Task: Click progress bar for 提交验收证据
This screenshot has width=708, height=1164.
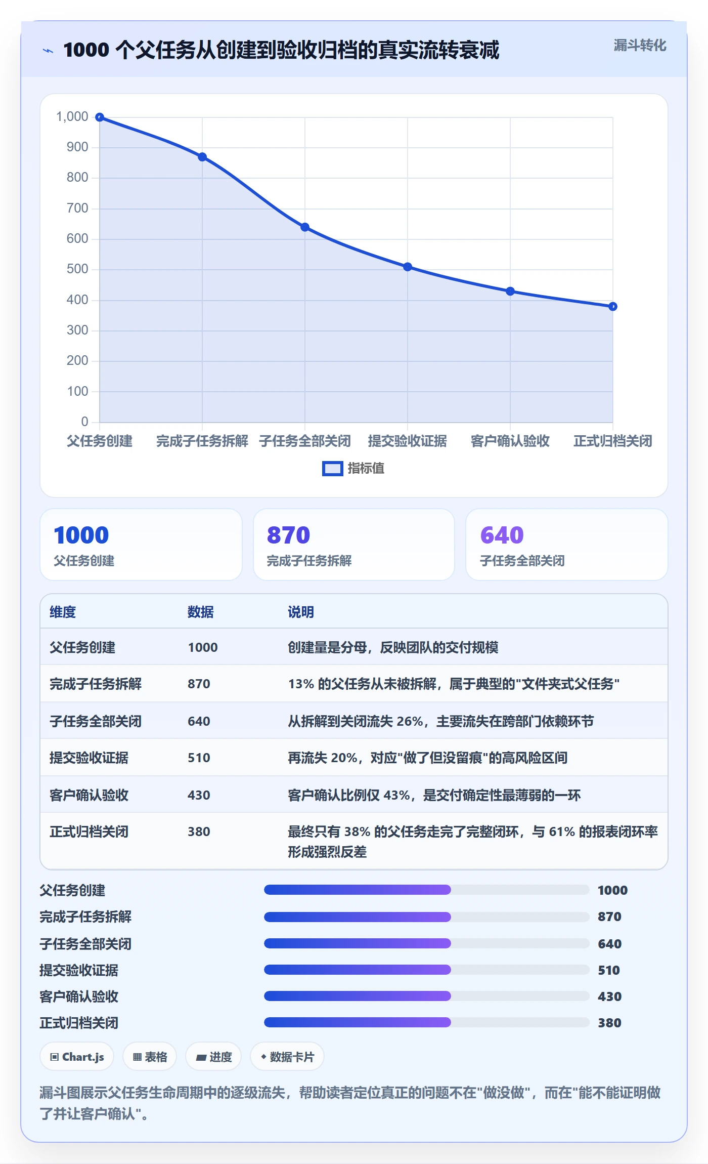Action: pos(426,970)
